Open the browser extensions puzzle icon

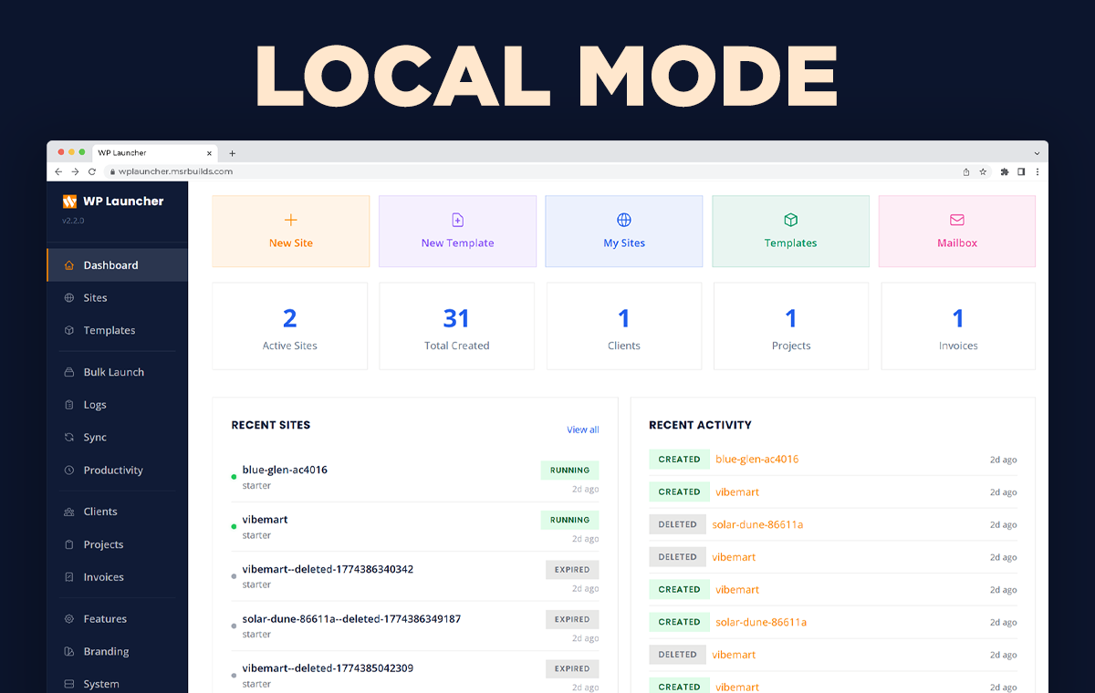click(x=1005, y=171)
